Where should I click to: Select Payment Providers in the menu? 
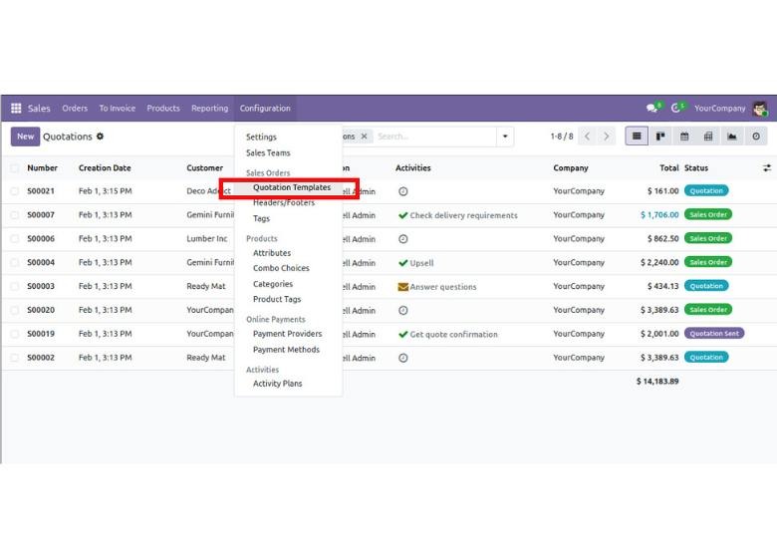(x=287, y=334)
